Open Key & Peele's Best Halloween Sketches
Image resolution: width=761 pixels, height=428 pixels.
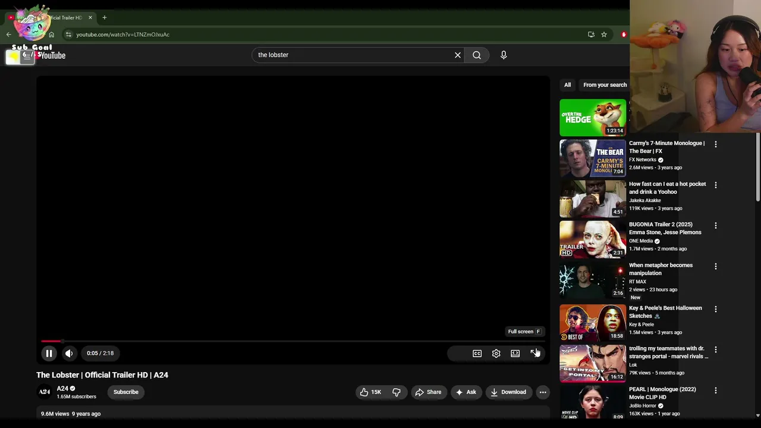tap(665, 312)
